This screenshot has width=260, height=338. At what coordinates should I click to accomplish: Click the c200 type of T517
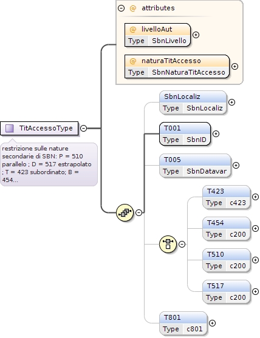coord(238,297)
